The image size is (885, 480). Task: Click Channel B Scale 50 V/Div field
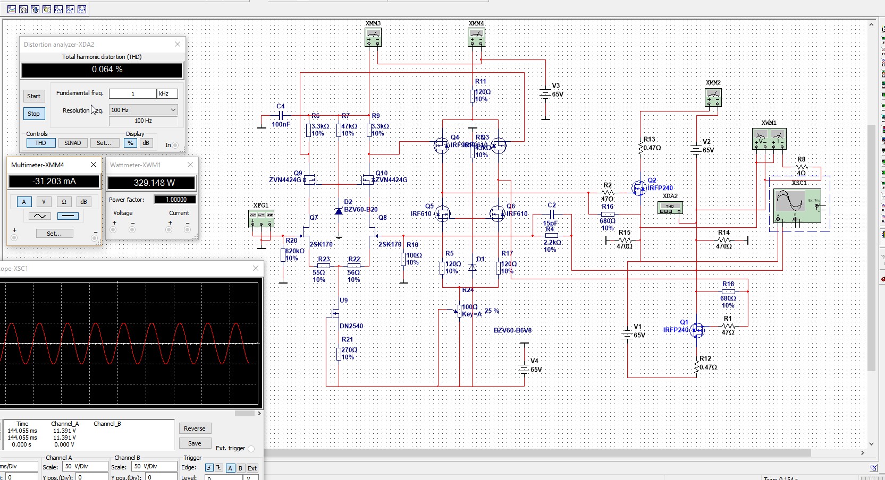(x=155, y=466)
